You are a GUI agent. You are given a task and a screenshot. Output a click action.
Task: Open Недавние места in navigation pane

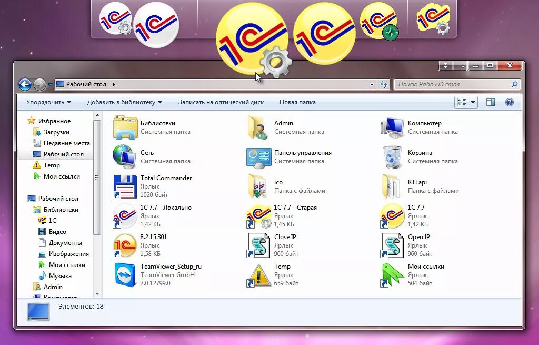pos(67,143)
